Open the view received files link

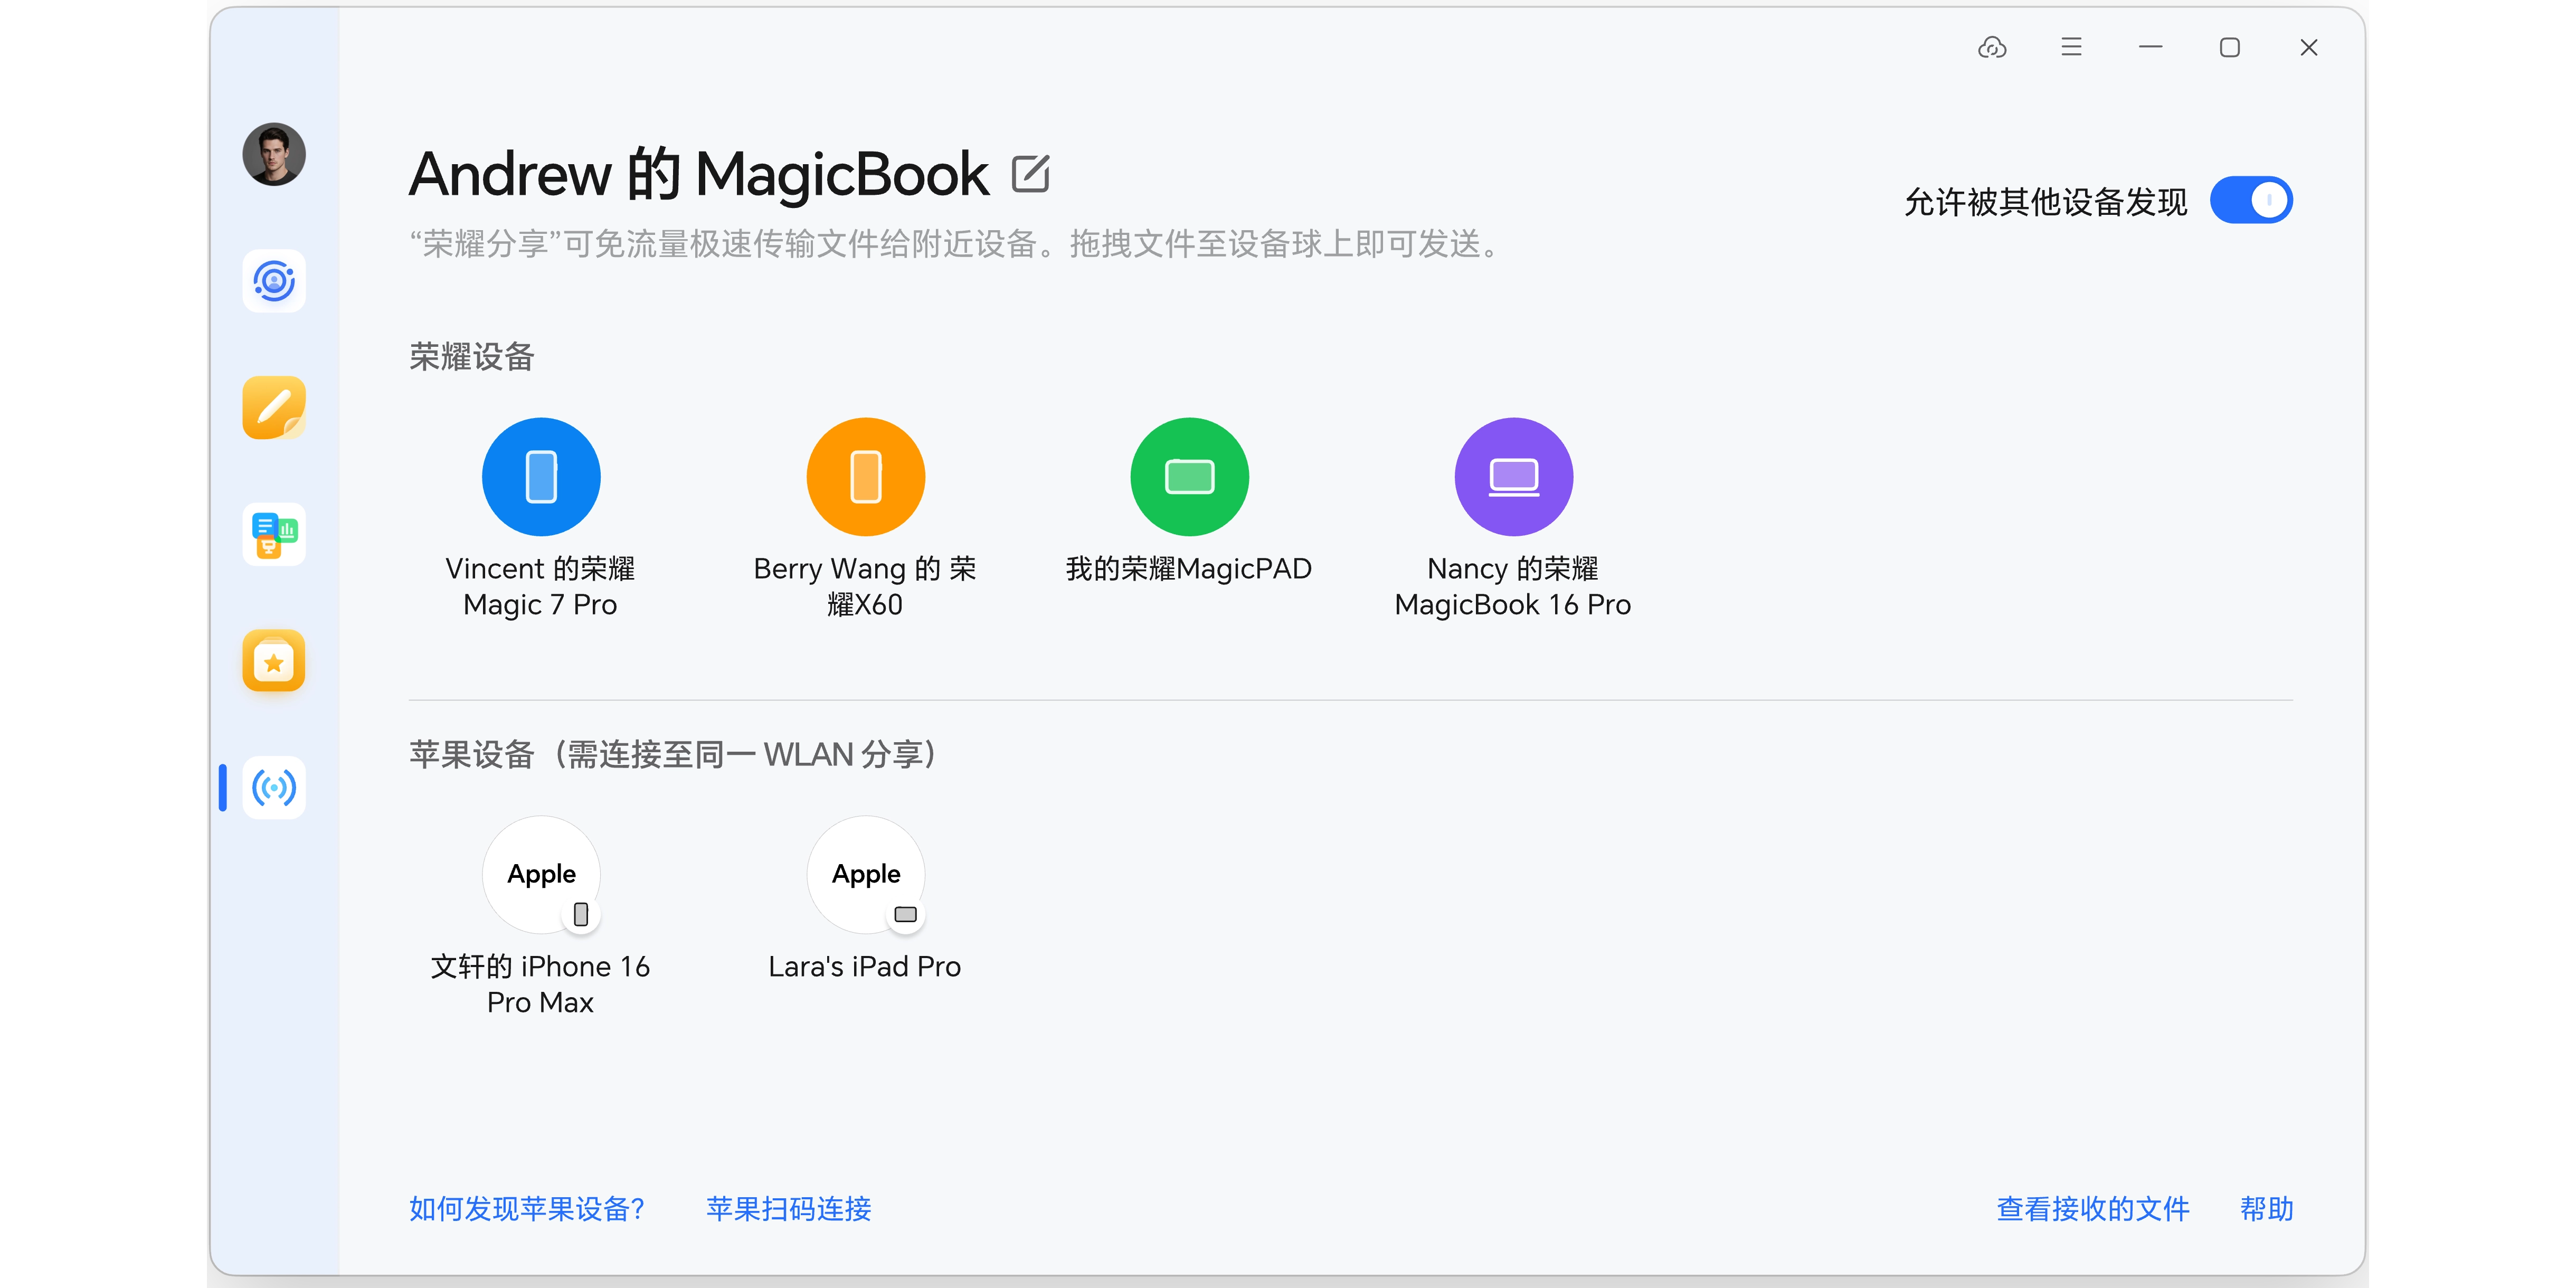point(2093,1209)
